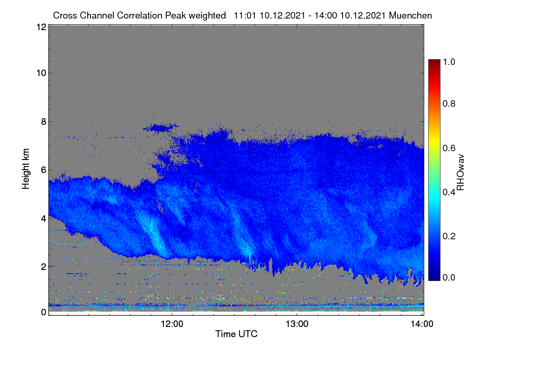Click the height axis tick label 0
The height and width of the screenshot is (371, 557).
[43, 313]
